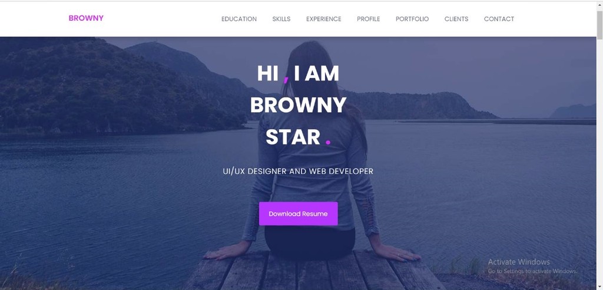
Task: Click 'Go to Settings to activate Windows' text
Action: tap(532, 271)
